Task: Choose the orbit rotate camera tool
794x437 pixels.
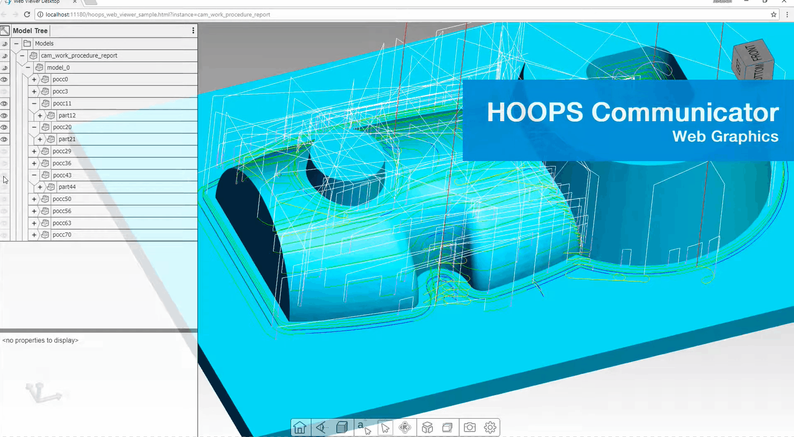Action: coord(405,428)
